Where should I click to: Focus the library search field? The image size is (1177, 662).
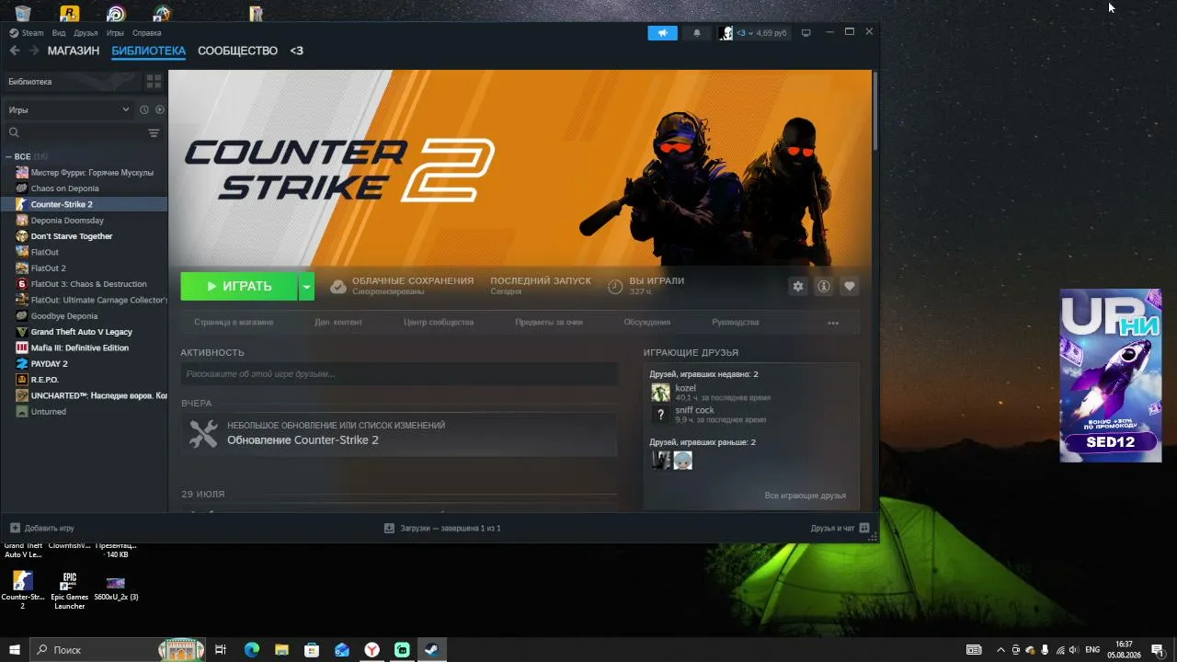point(74,133)
